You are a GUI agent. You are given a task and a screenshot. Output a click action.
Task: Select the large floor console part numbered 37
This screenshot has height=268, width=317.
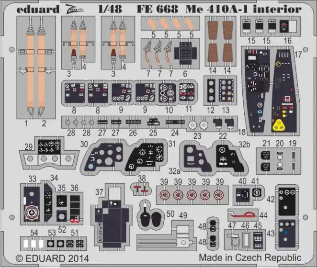(111, 217)
